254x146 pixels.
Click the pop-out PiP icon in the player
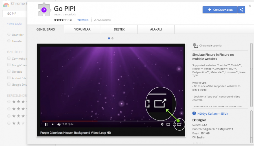point(179,124)
